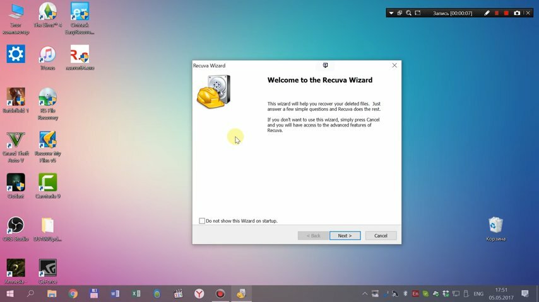Image resolution: width=539 pixels, height=302 pixels.
Task: Open the clapperboard video app in taskbar
Action: click(178, 294)
